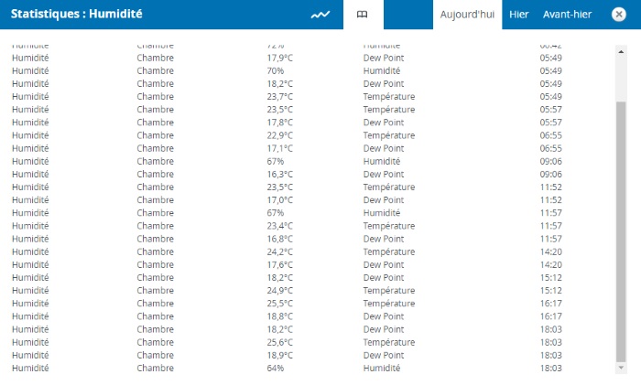The image size is (641, 385).
Task: Click the scrollbar down arrow
Action: pyautogui.click(x=621, y=368)
